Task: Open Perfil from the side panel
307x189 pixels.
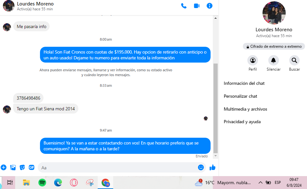Action: (x=253, y=60)
